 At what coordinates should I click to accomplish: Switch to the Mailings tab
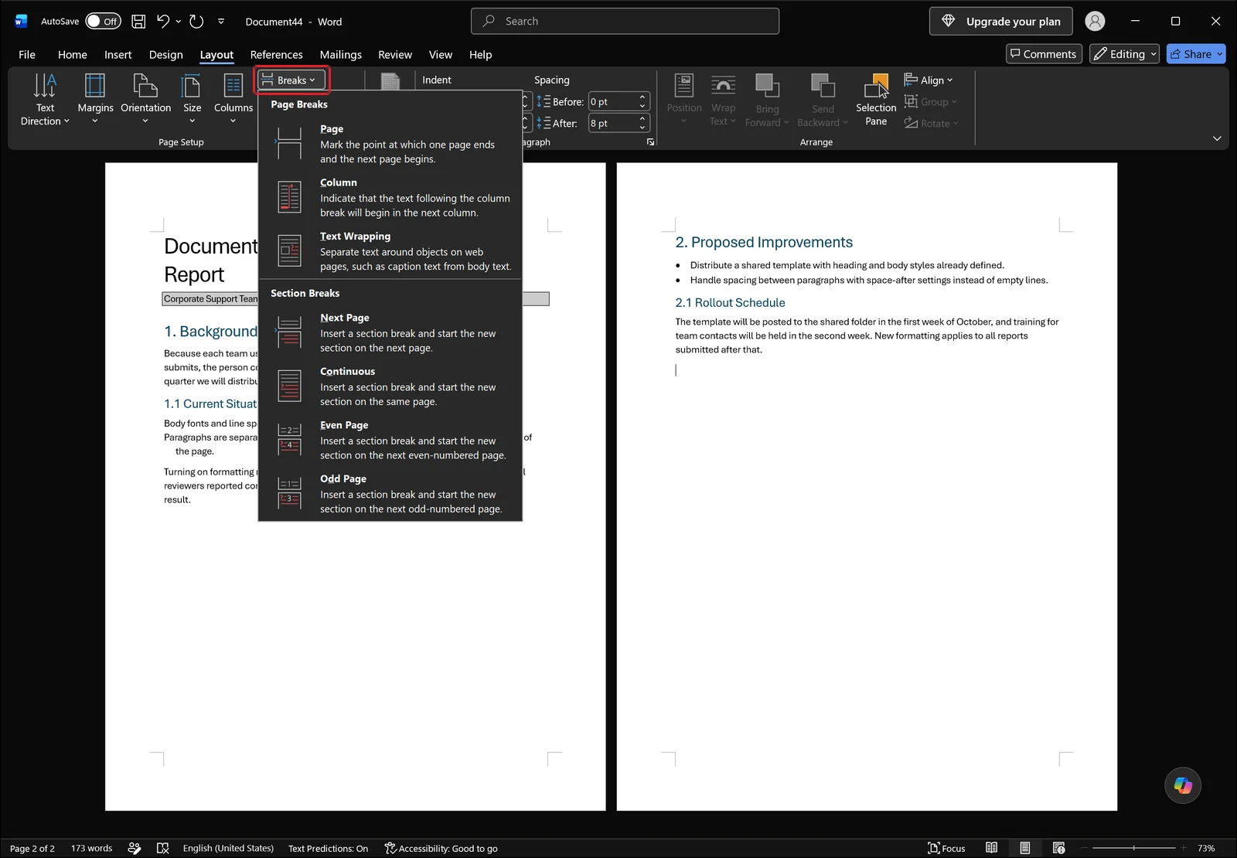click(x=340, y=55)
